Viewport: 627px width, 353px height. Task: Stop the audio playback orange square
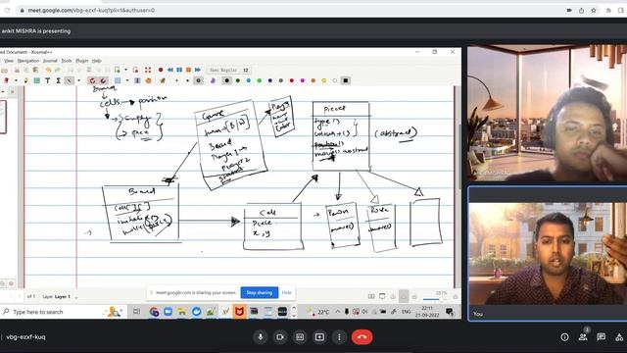(x=188, y=70)
